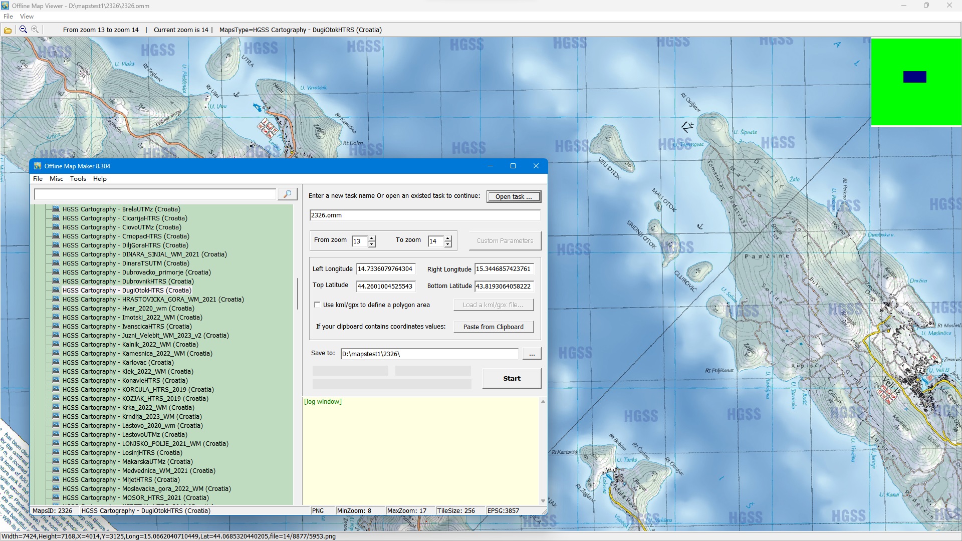Click the blue rectangle in the overview minimap
962x541 pixels.
click(914, 77)
